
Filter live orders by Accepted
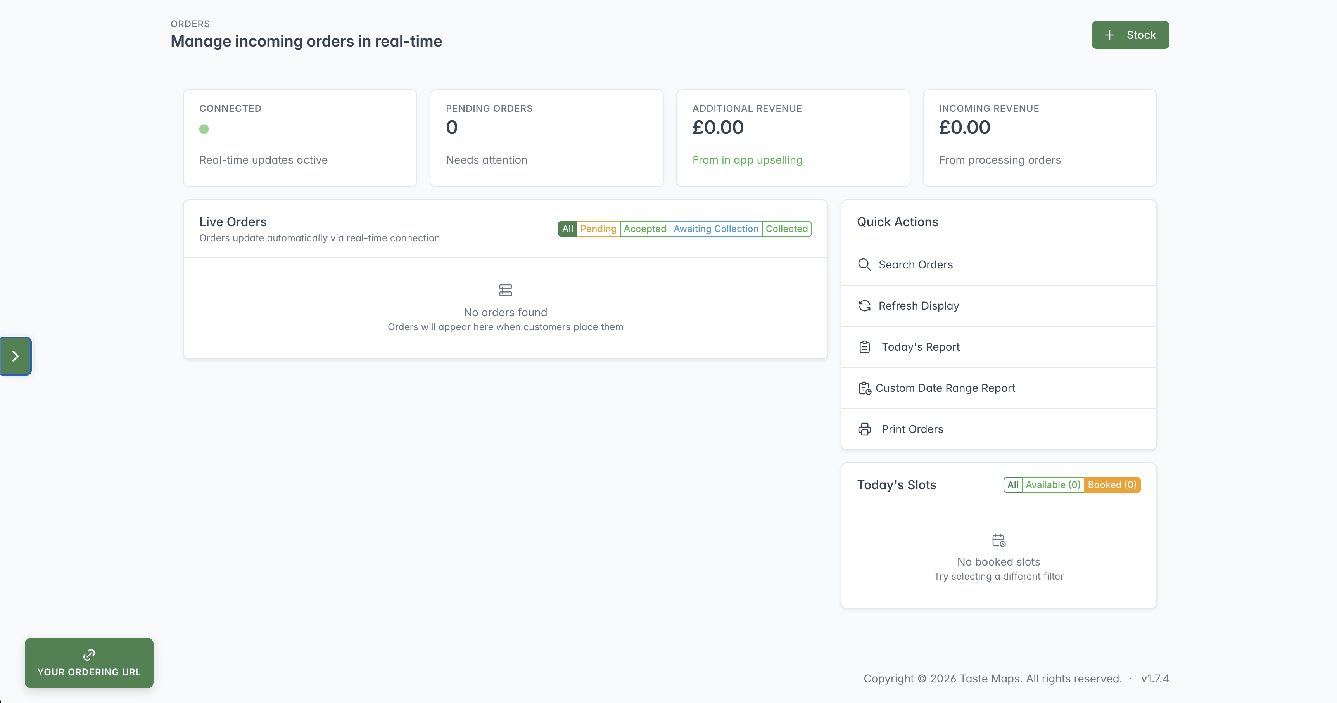644,229
